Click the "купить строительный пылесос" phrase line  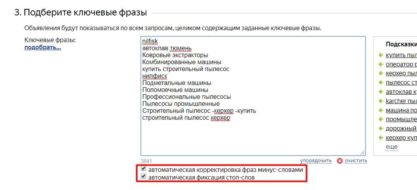point(186,69)
